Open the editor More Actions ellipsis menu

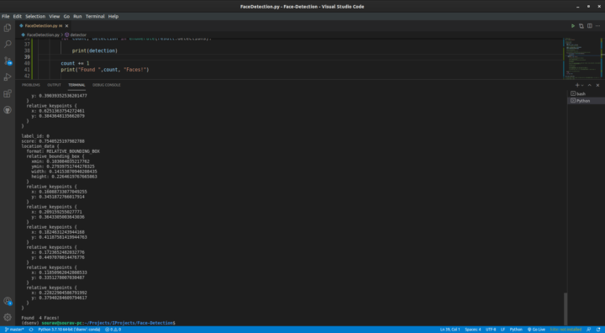pyautogui.click(x=597, y=26)
